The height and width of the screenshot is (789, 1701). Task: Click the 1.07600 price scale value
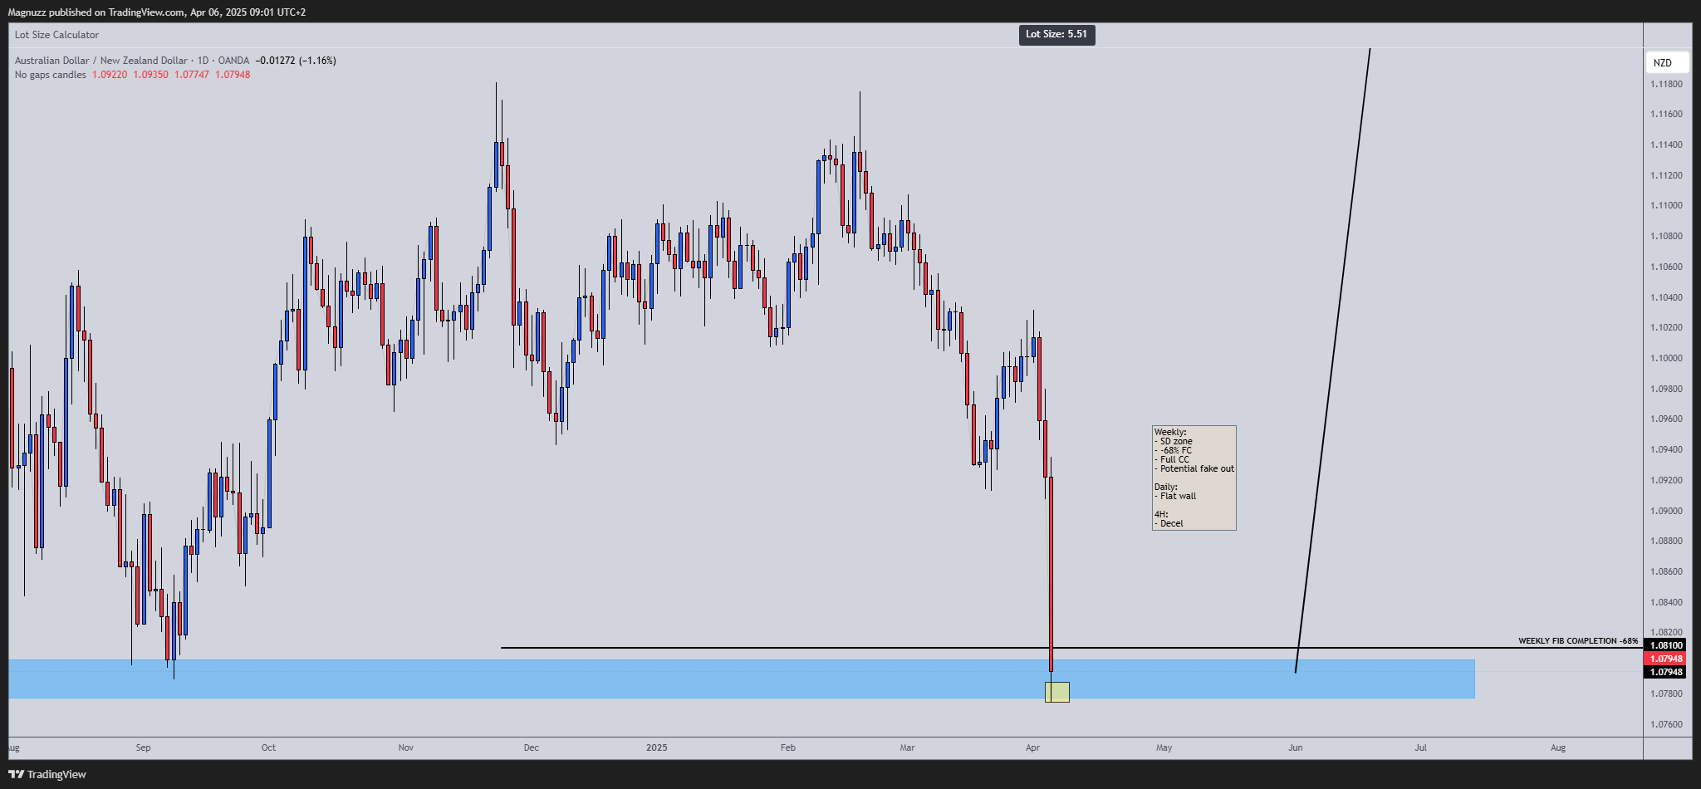(1666, 724)
